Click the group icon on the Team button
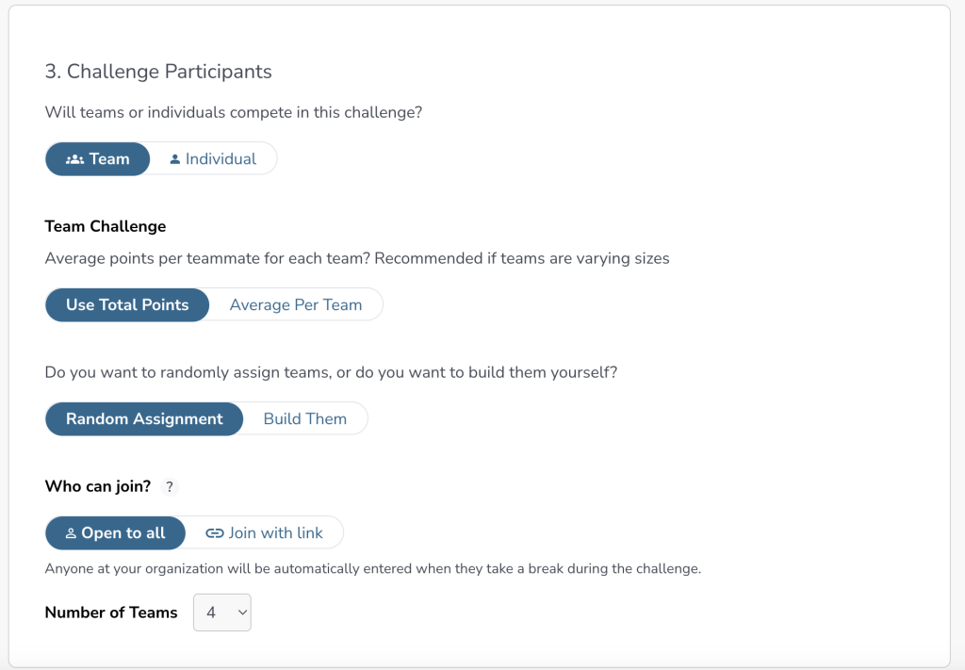Screen dimensions: 965x670 pos(74,159)
